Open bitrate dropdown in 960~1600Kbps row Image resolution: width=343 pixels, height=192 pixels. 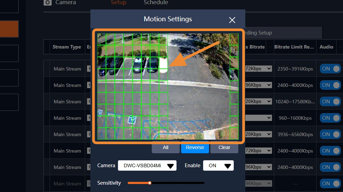pos(259,118)
